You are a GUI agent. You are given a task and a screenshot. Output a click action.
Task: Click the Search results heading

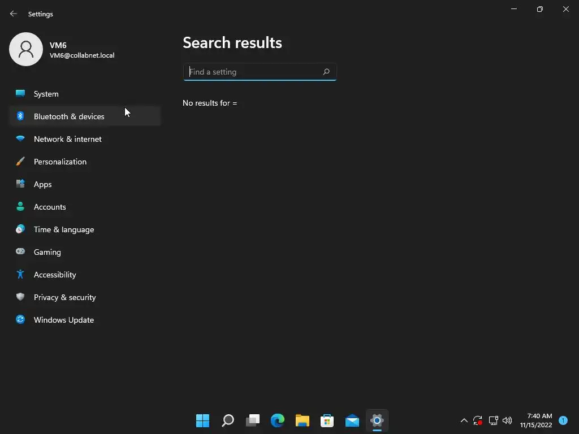coord(232,43)
